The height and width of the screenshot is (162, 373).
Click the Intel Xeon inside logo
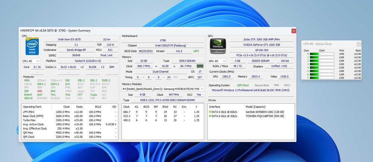click(x=32, y=46)
